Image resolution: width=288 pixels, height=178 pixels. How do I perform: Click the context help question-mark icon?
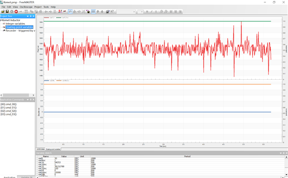[112, 12]
